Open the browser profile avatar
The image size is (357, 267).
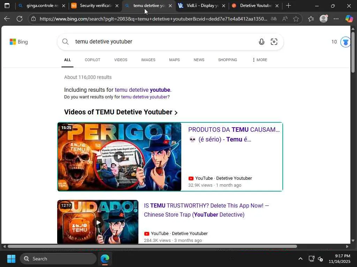coord(324,19)
